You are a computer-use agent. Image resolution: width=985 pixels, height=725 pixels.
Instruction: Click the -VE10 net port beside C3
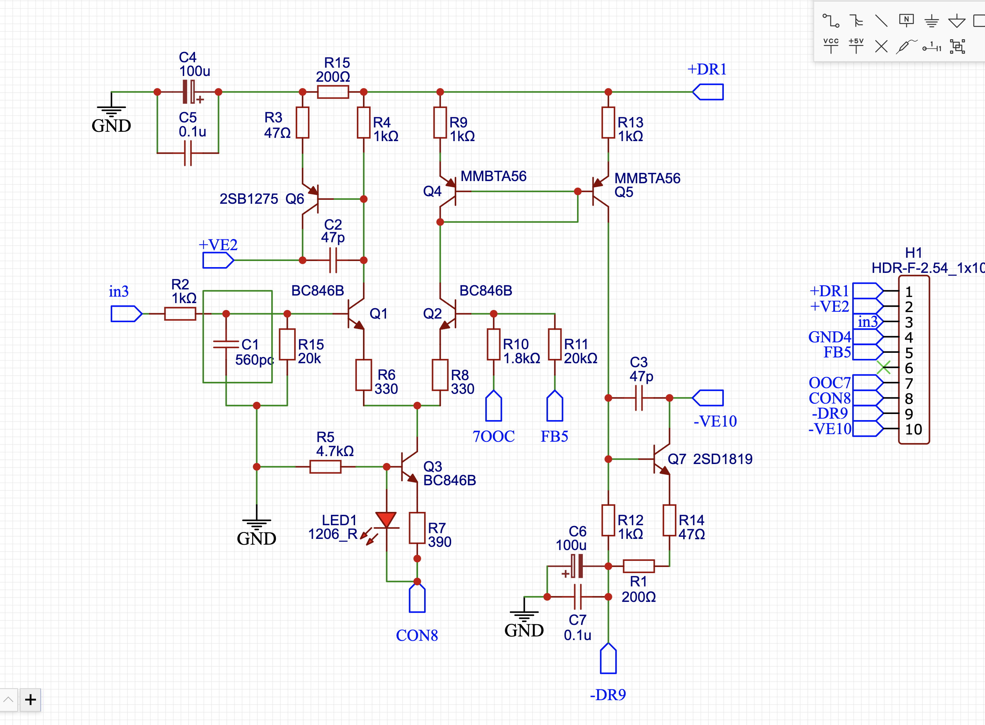tap(708, 398)
